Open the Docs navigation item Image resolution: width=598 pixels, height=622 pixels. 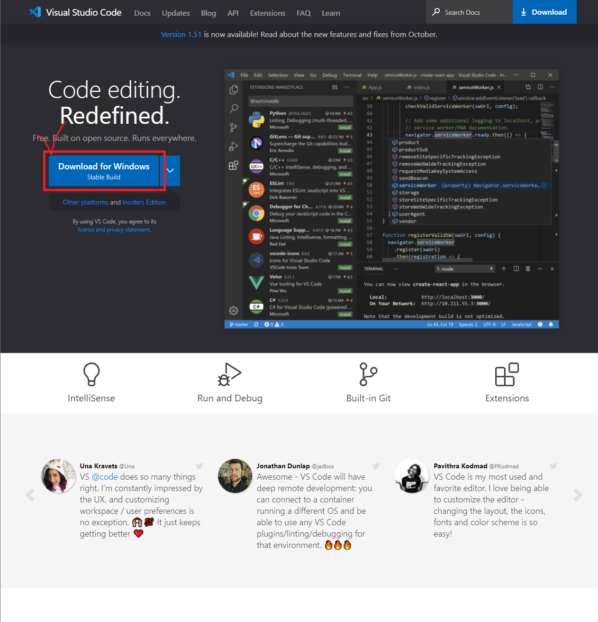click(142, 13)
